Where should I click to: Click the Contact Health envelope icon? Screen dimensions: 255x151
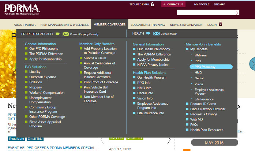point(156,34)
